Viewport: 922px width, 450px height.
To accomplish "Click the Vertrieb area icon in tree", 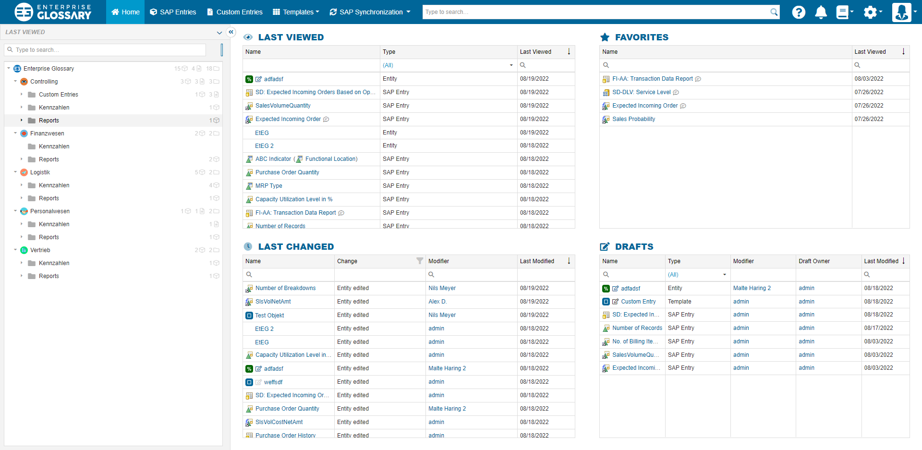I will 24,250.
